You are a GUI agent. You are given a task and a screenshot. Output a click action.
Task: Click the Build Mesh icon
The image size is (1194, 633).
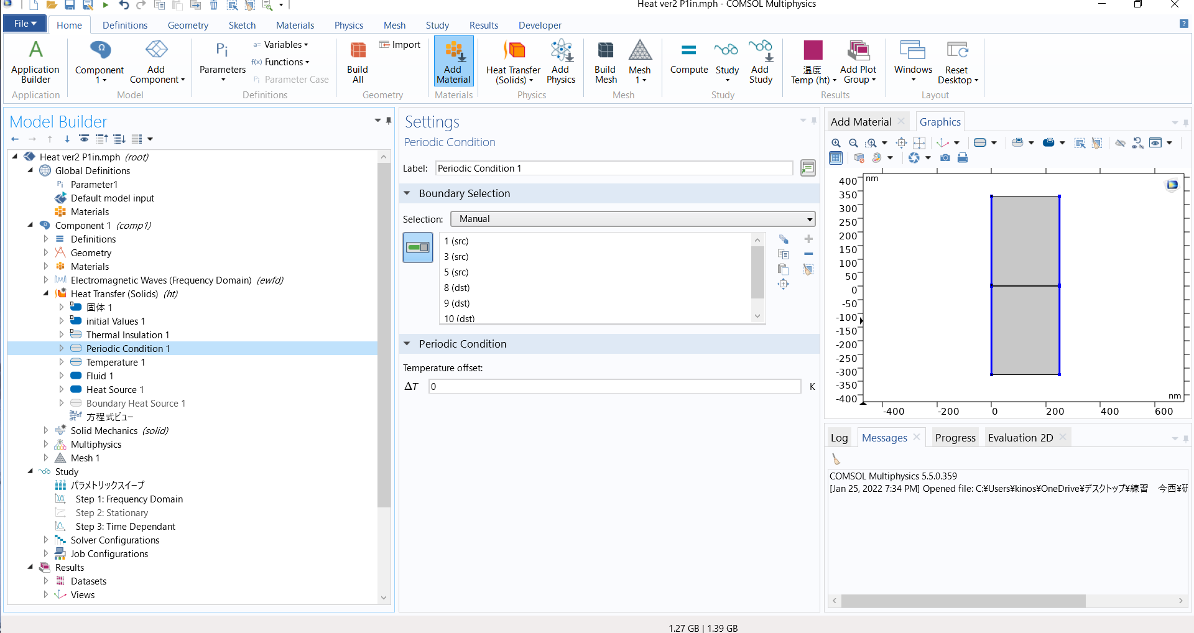coord(605,62)
